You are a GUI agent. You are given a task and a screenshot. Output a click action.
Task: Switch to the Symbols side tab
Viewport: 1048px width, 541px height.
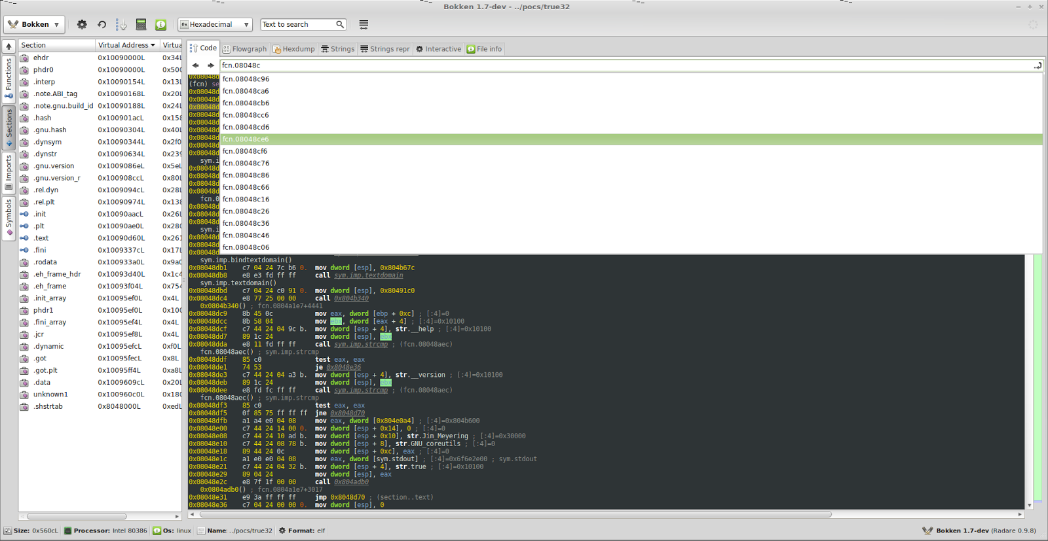coord(9,218)
